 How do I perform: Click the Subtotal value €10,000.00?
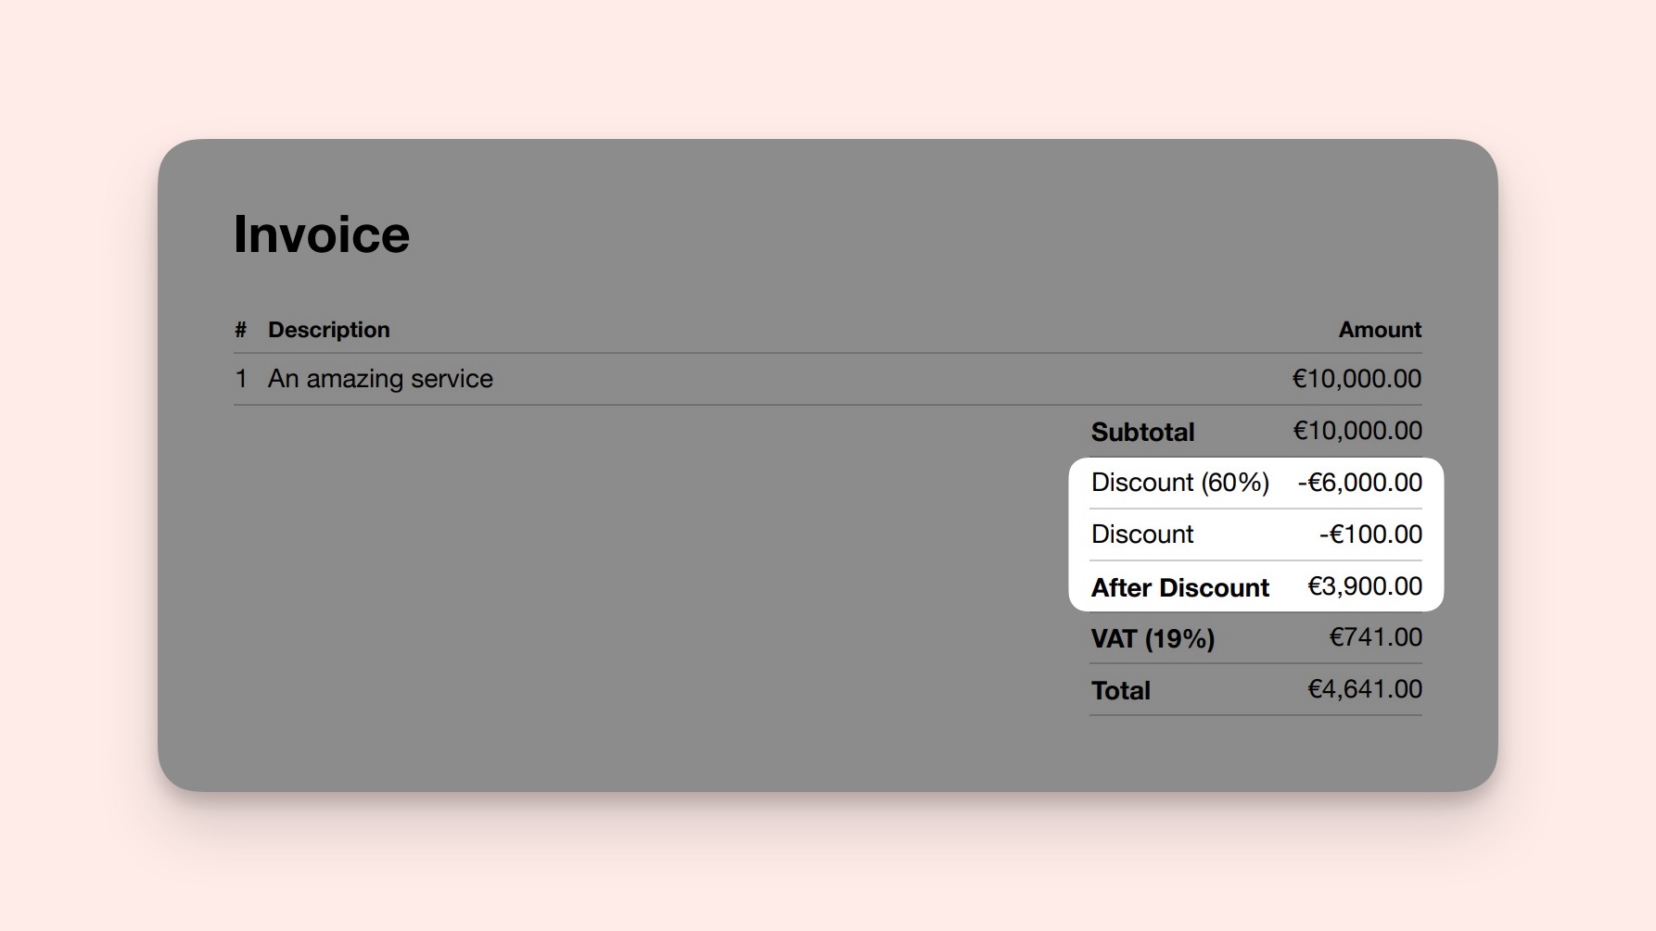[x=1356, y=430]
